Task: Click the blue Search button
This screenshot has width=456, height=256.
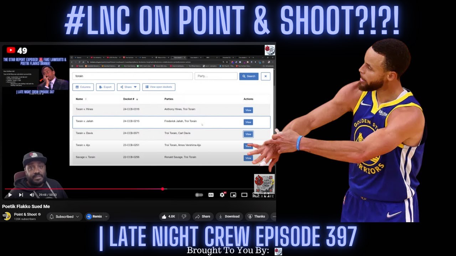Action: pyautogui.click(x=249, y=76)
